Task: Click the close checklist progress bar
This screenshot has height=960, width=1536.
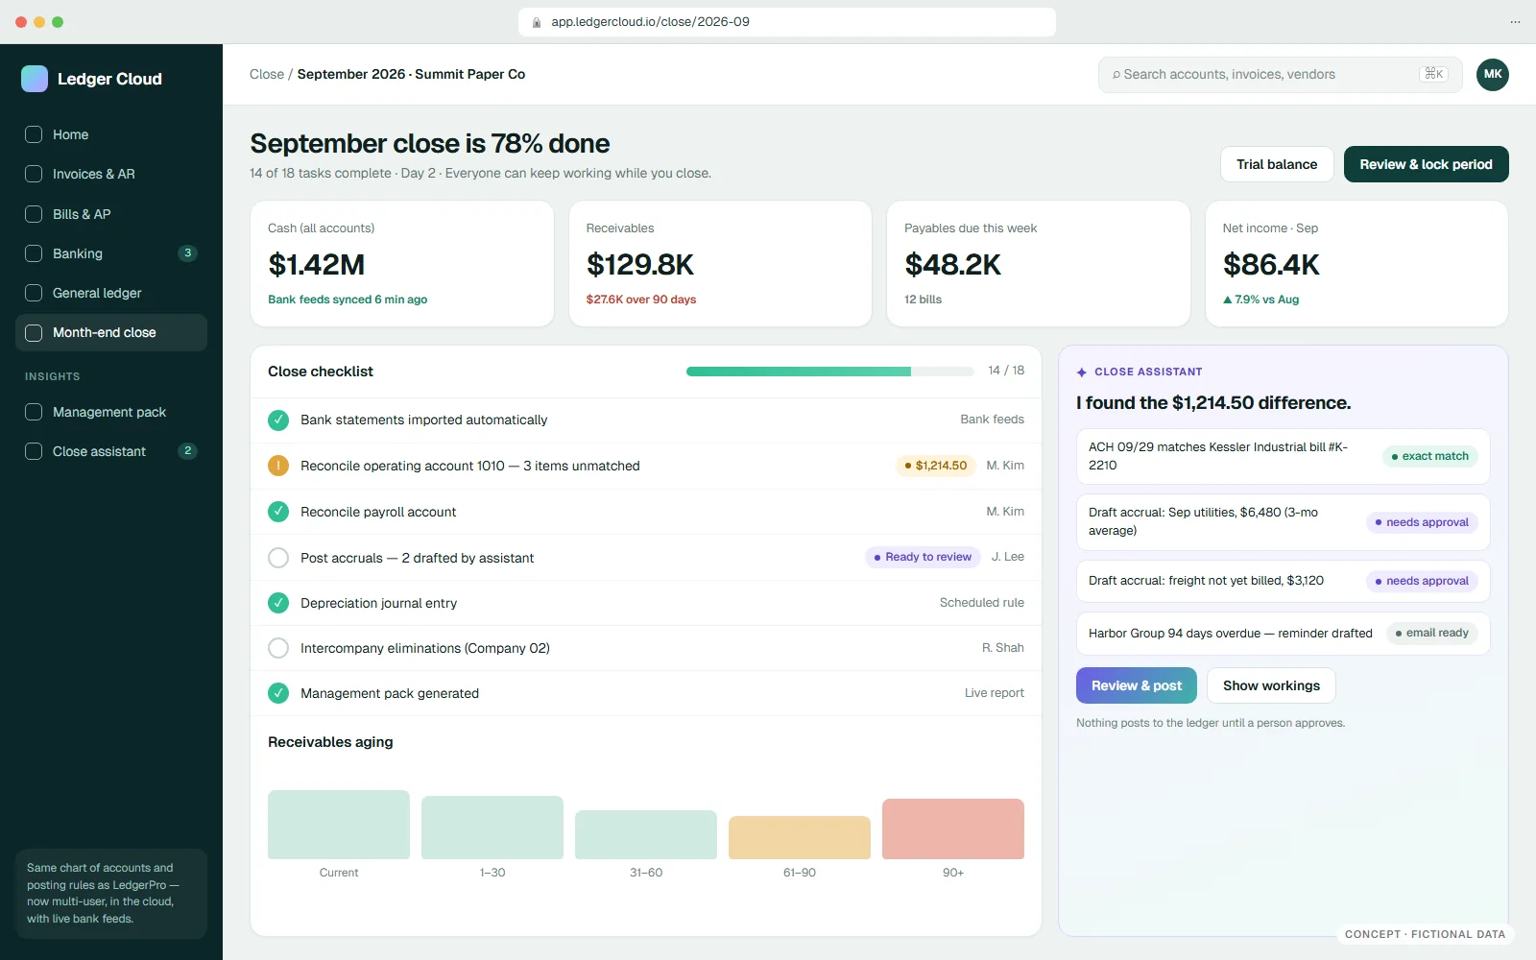Action: (829, 372)
